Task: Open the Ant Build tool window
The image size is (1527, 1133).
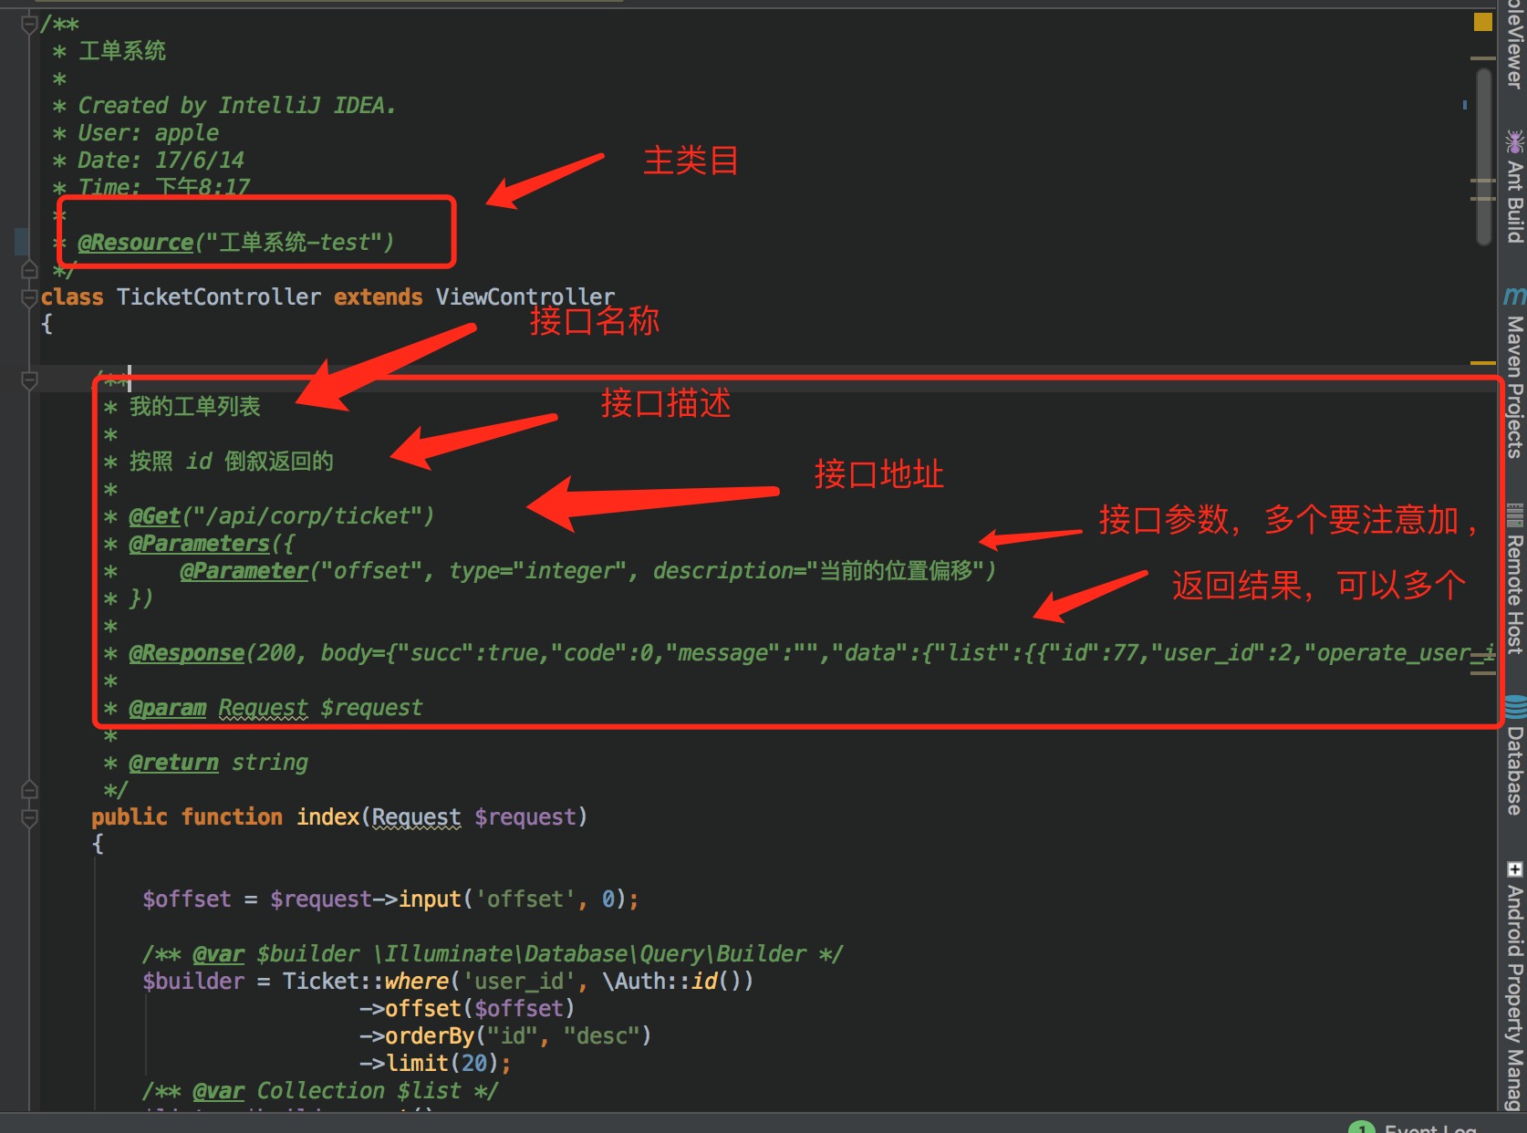Action: 1514,187
